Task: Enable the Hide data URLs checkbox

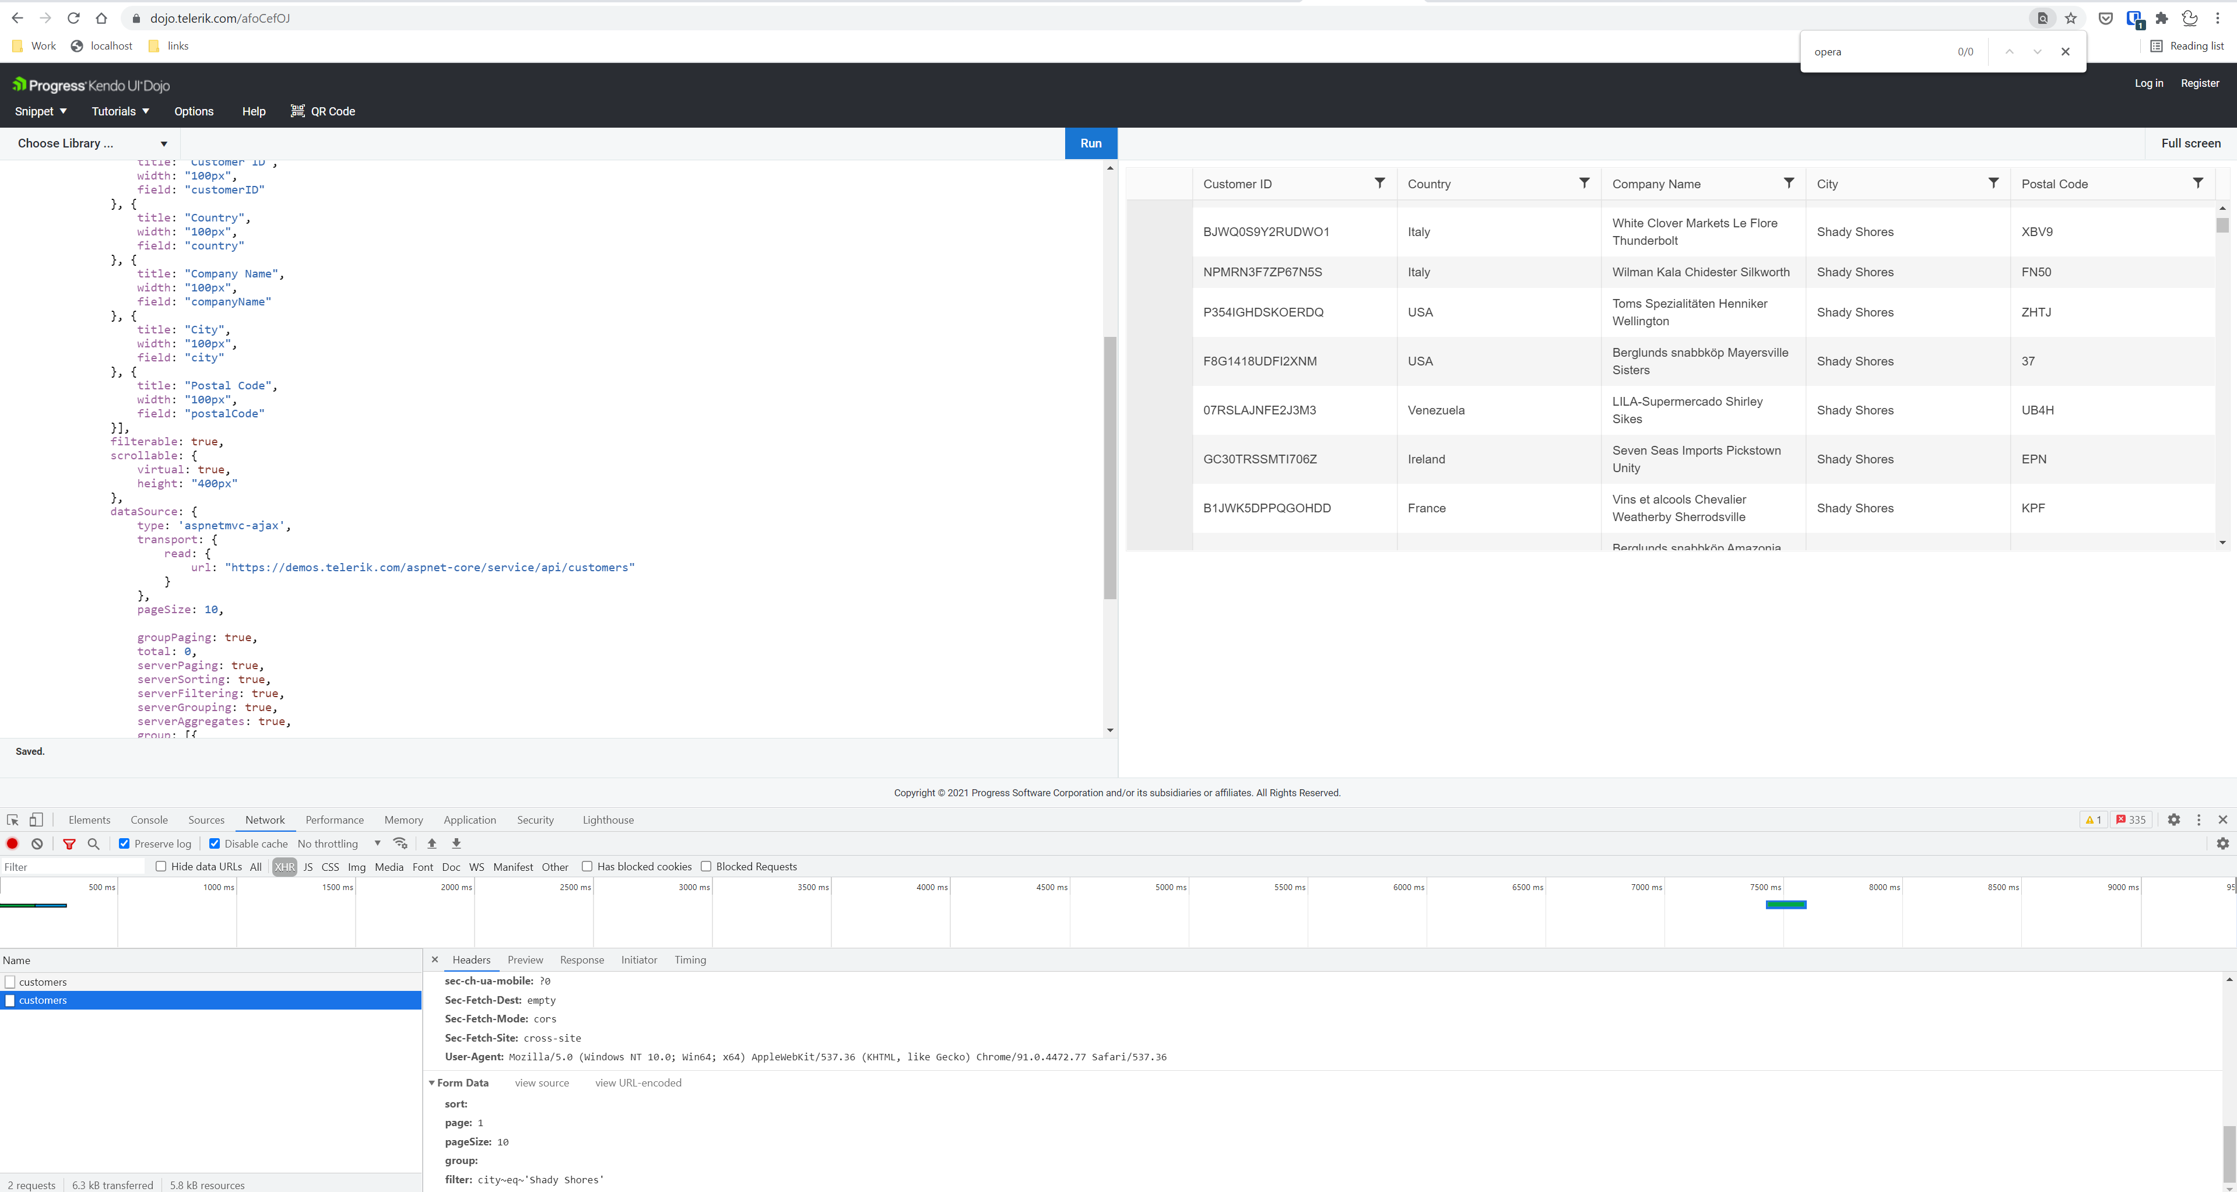Action: click(161, 866)
